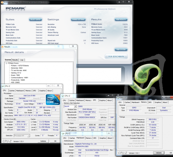
Task: Click the 'HDD Score:' result label
Action: [x=95, y=43]
